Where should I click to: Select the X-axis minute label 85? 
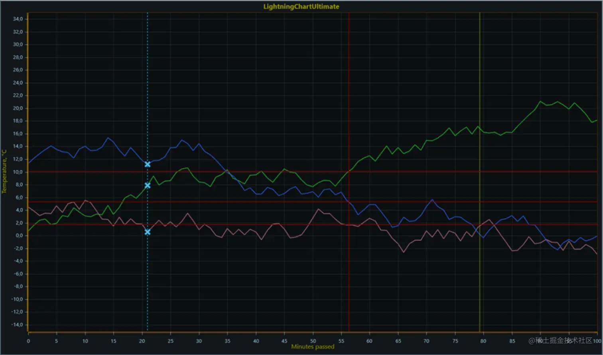coord(512,341)
